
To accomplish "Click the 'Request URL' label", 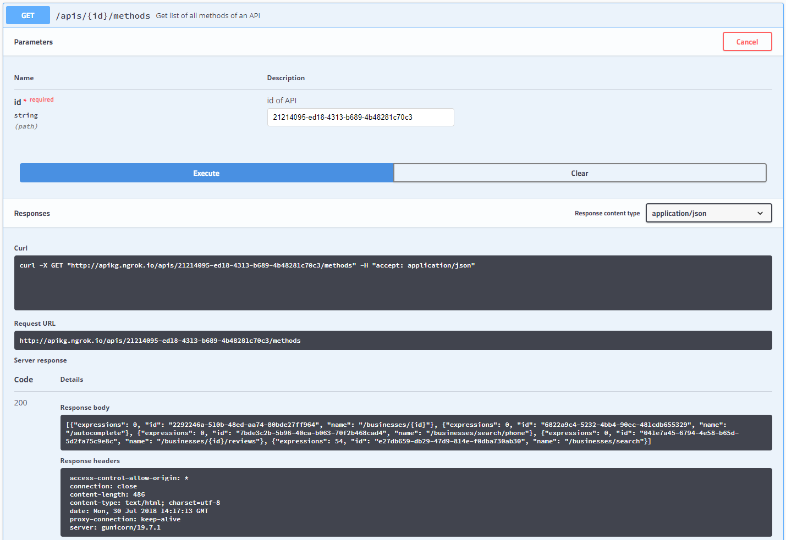I will pyautogui.click(x=35, y=324).
